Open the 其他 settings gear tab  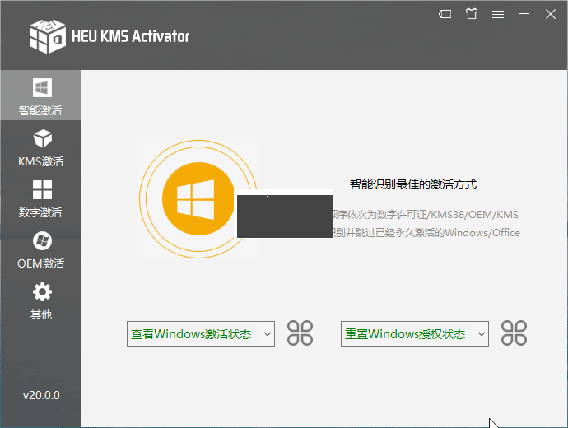[x=40, y=300]
